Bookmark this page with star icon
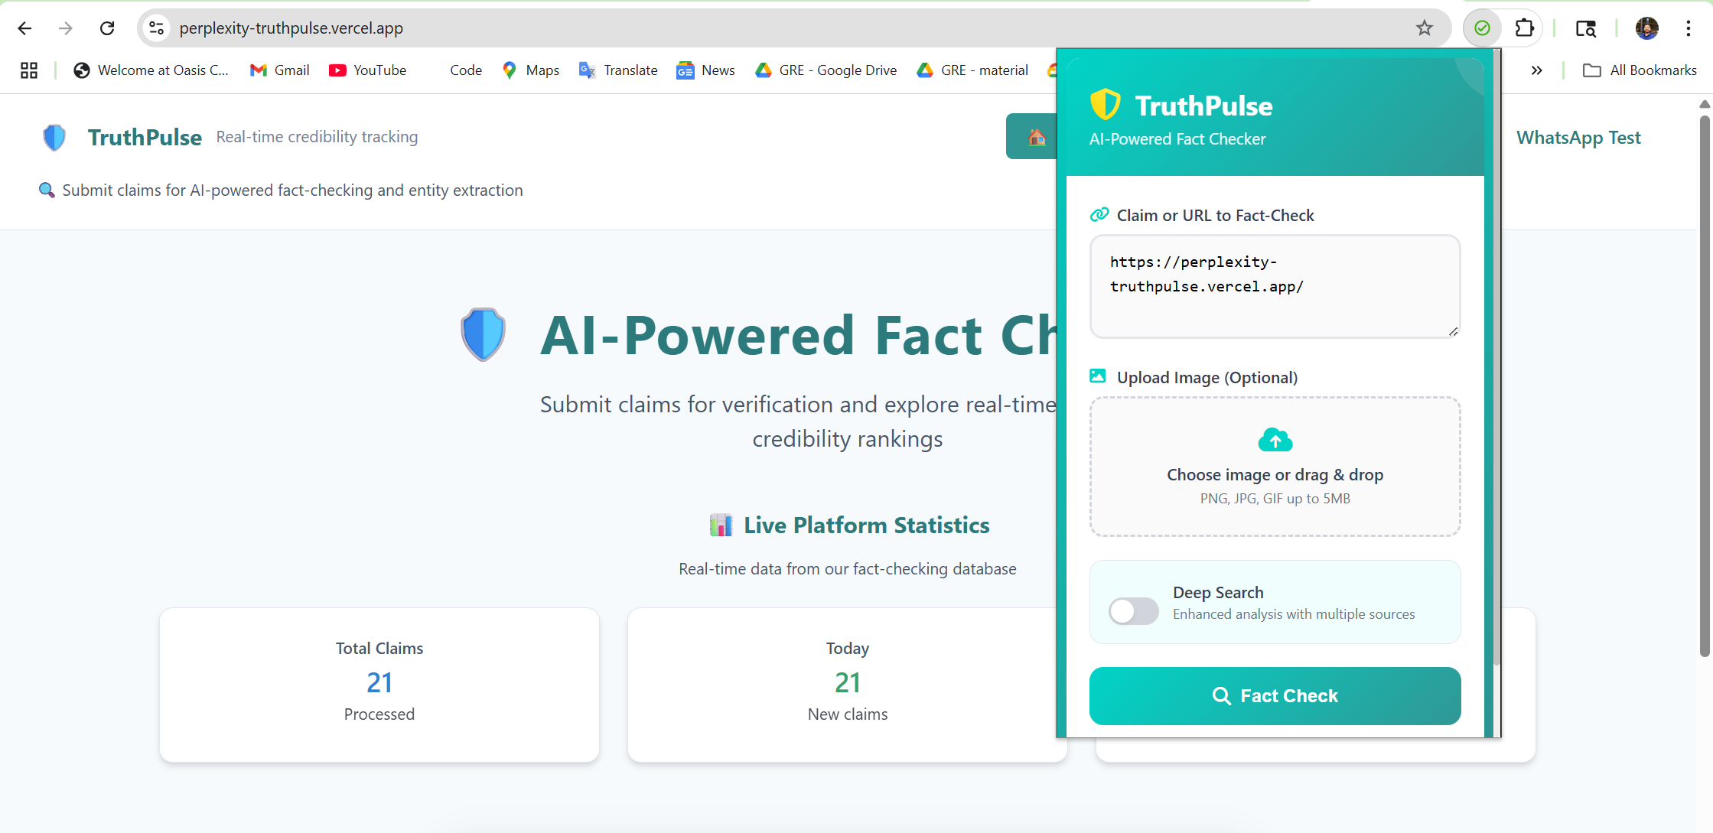 [1424, 28]
